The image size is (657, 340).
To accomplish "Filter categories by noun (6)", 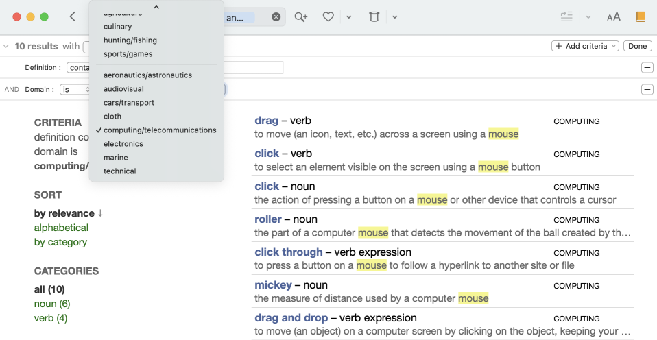I will (52, 304).
